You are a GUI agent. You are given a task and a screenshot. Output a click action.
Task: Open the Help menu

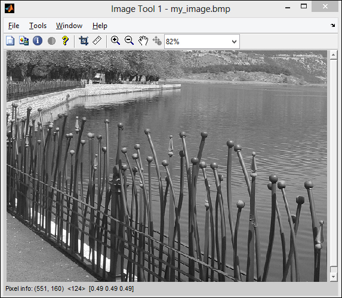click(x=100, y=26)
